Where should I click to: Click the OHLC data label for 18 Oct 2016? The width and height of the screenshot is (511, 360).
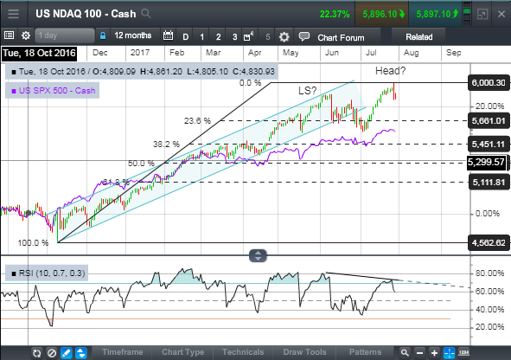tap(142, 72)
